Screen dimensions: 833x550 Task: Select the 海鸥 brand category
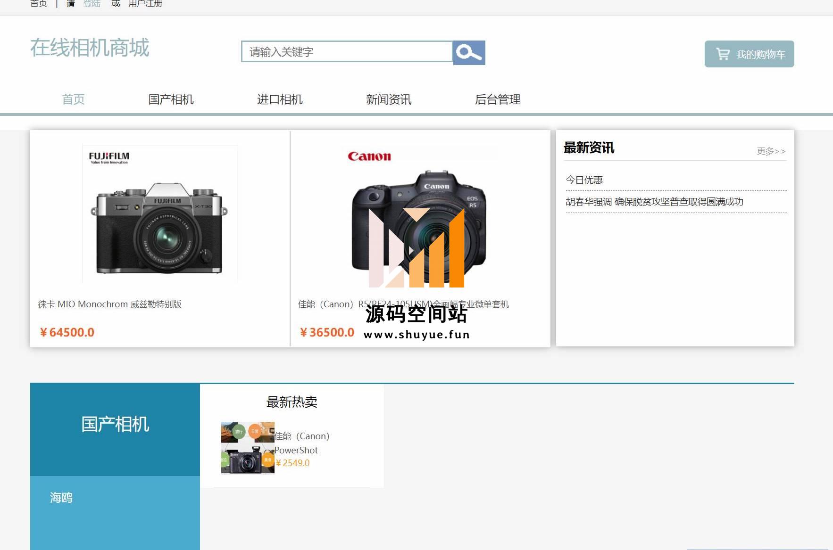[61, 498]
